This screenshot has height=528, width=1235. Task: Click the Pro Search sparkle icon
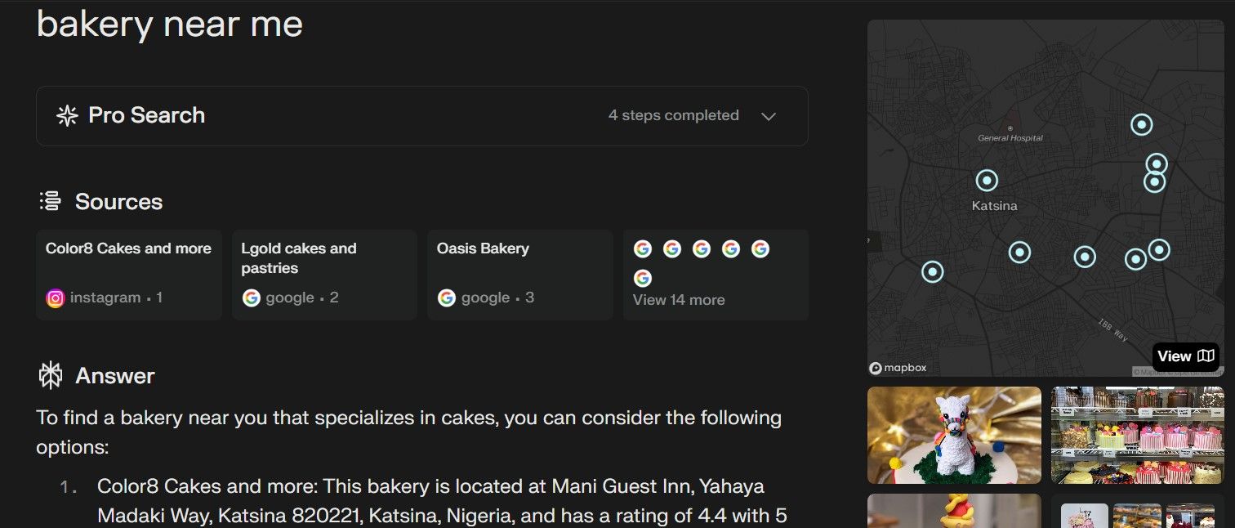tap(68, 115)
